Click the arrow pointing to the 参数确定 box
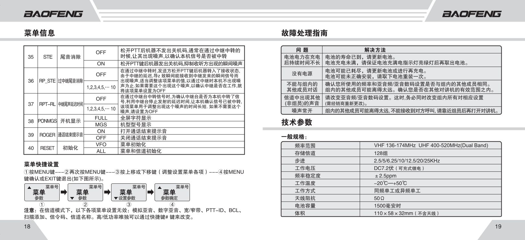 pos(151,192)
